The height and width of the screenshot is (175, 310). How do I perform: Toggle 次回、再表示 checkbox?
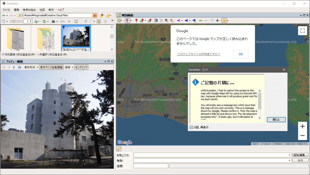tap(191, 127)
